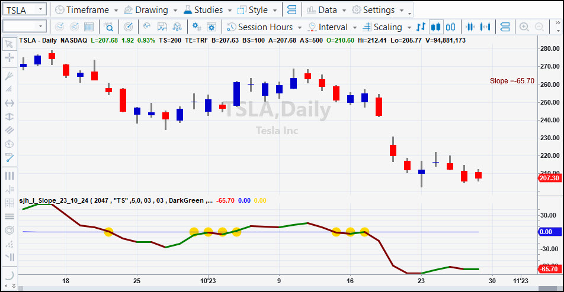Viewport: 564px width, 292px height.
Task: Open toolbar options arrow after Settings
Action: click(410, 14)
